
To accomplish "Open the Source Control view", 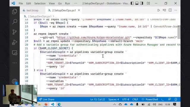I will [x=15, y=32].
